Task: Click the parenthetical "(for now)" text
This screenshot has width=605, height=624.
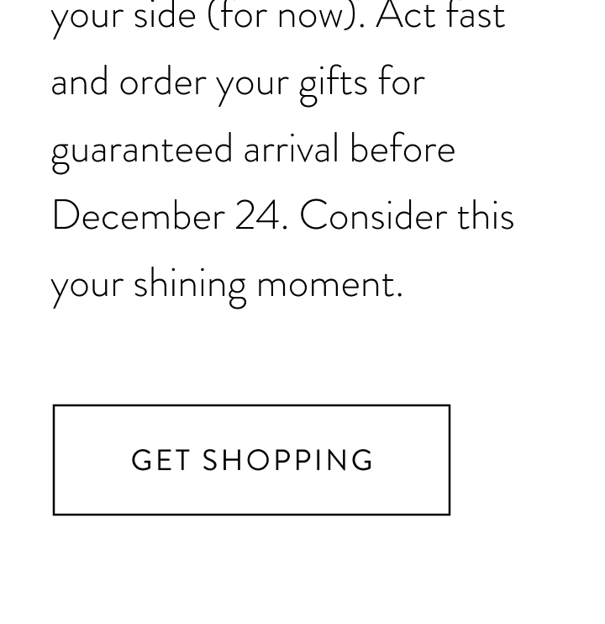Action: pos(283,16)
